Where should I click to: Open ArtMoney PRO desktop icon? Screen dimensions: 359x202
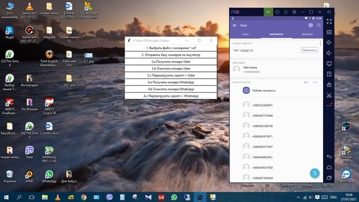click(49, 154)
